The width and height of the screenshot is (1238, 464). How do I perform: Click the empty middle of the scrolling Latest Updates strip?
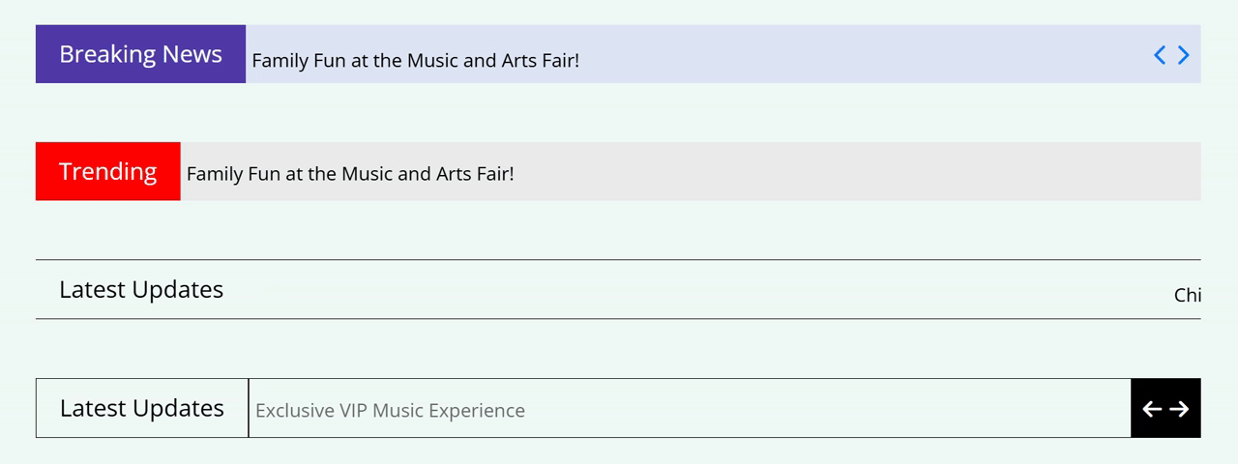(x=677, y=290)
